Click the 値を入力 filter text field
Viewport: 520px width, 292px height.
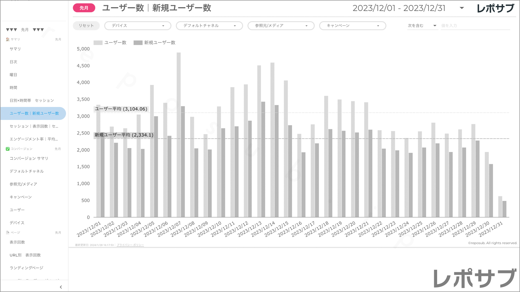(475, 26)
